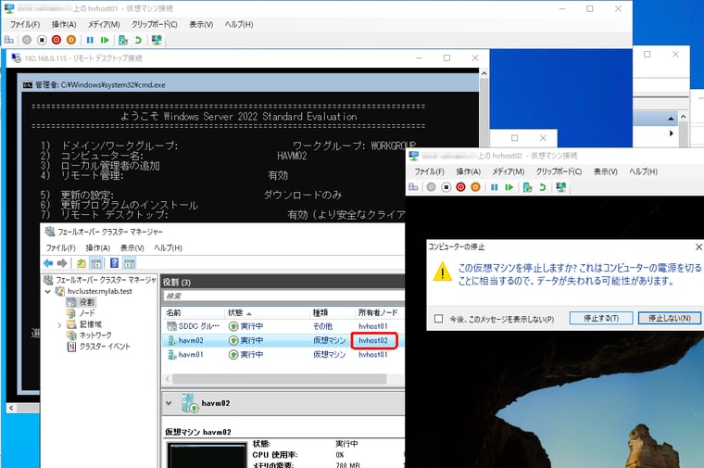
Task: Open 操作(A) menu in Failover Cluster Manager
Action: click(98, 247)
